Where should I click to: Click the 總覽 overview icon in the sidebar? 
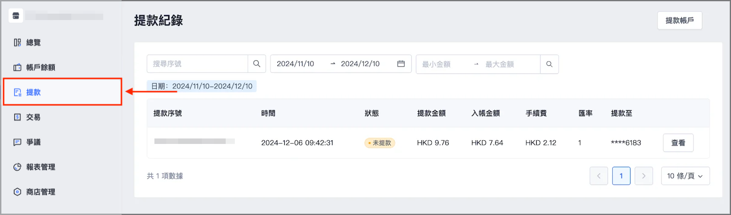[17, 42]
